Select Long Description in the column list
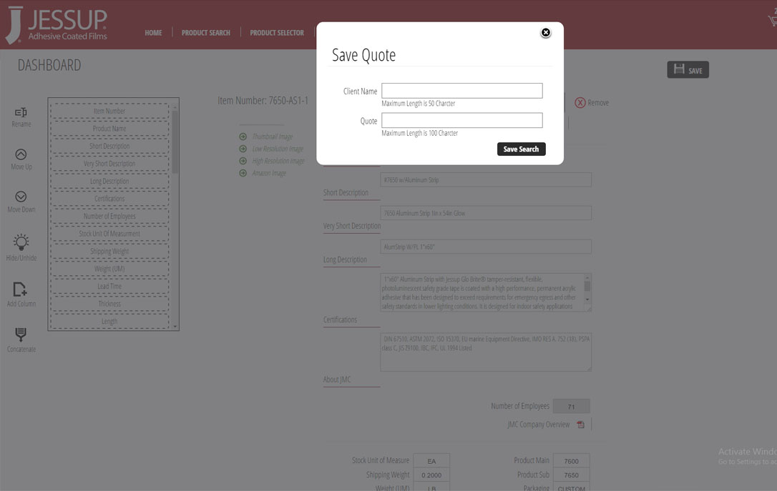The width and height of the screenshot is (777, 491). tap(109, 181)
